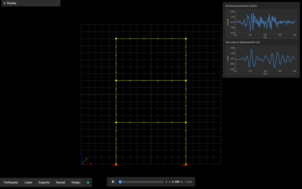Select the Supports tab
Image resolution: width=302 pixels, height=189 pixels.
click(x=44, y=182)
